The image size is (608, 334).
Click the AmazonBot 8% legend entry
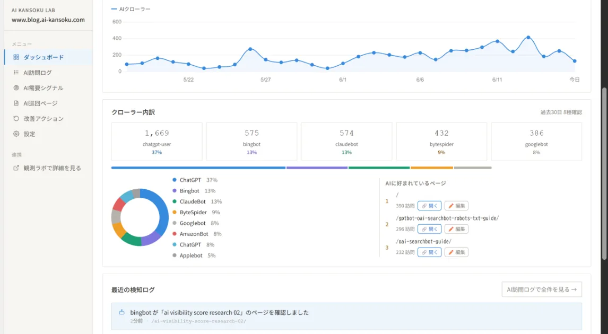tap(197, 234)
